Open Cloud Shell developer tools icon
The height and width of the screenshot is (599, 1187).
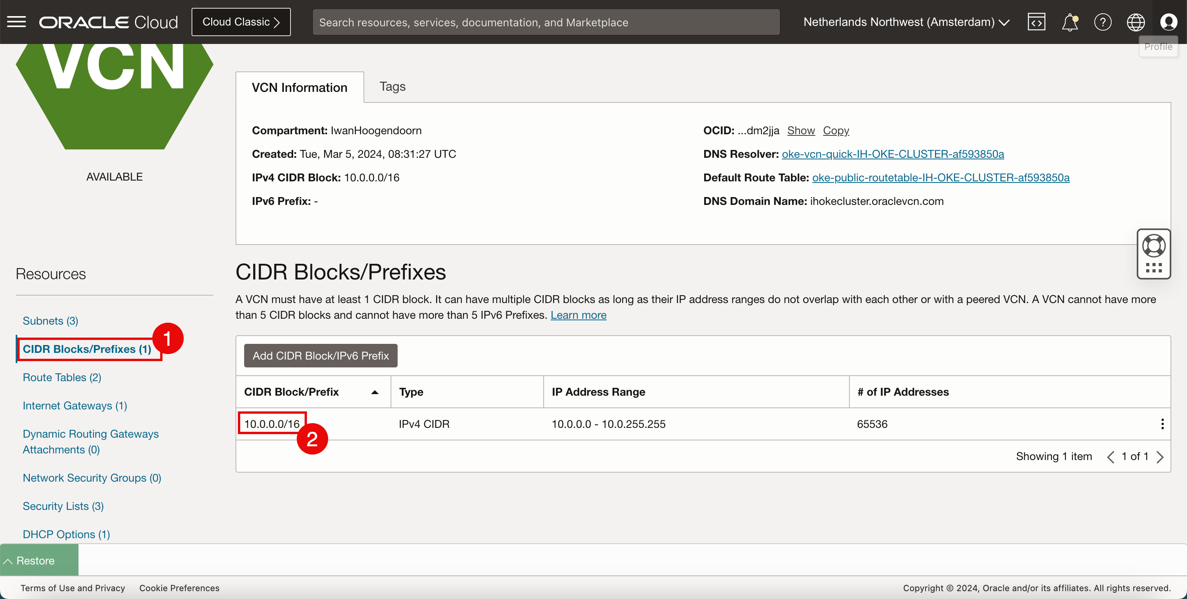pos(1036,22)
